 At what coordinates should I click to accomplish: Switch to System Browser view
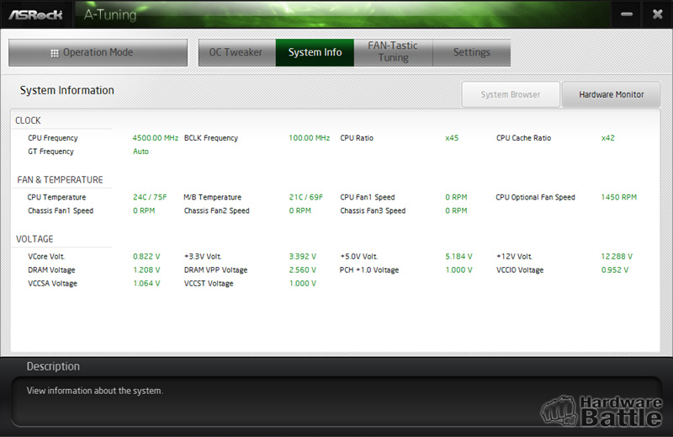[x=511, y=94]
